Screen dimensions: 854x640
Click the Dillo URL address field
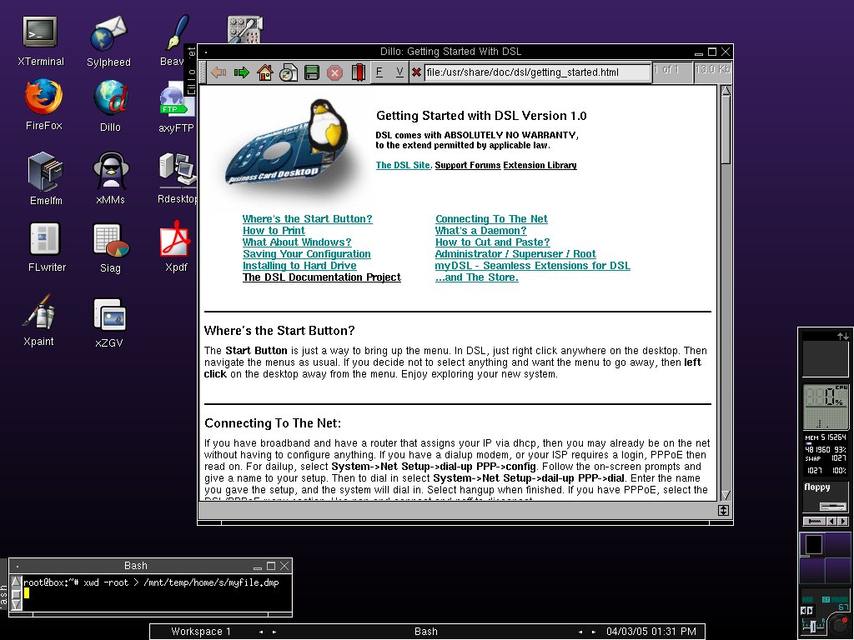(538, 72)
